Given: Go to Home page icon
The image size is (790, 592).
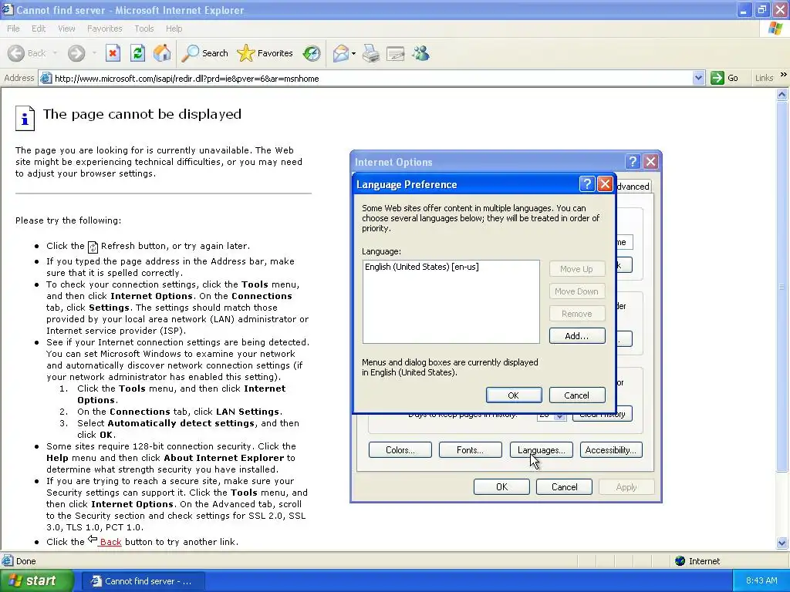Looking at the screenshot, I should [162, 53].
